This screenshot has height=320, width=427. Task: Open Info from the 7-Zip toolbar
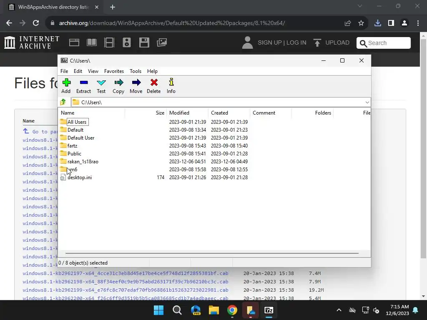pyautogui.click(x=171, y=86)
